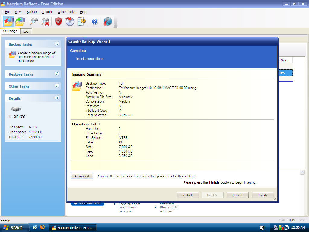Click the Total Selected 3.056 GB value
This screenshot has width=309, height=232.
(x=126, y=115)
